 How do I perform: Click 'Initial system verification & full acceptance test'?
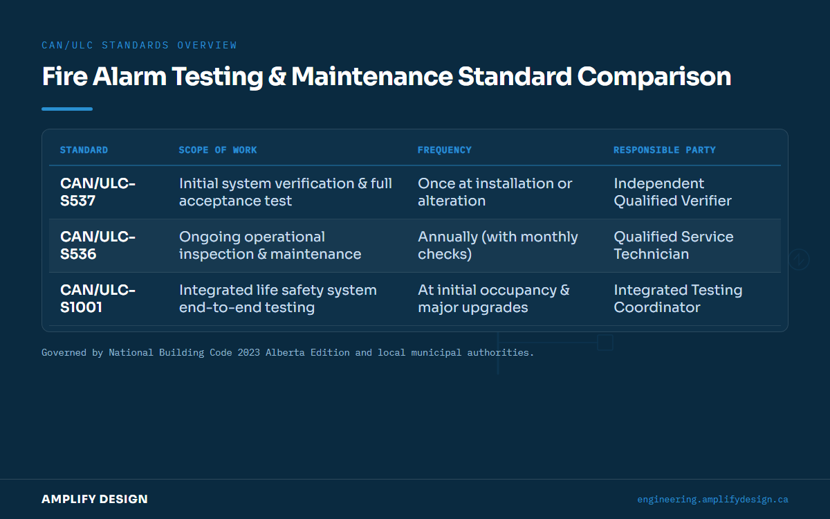286,192
